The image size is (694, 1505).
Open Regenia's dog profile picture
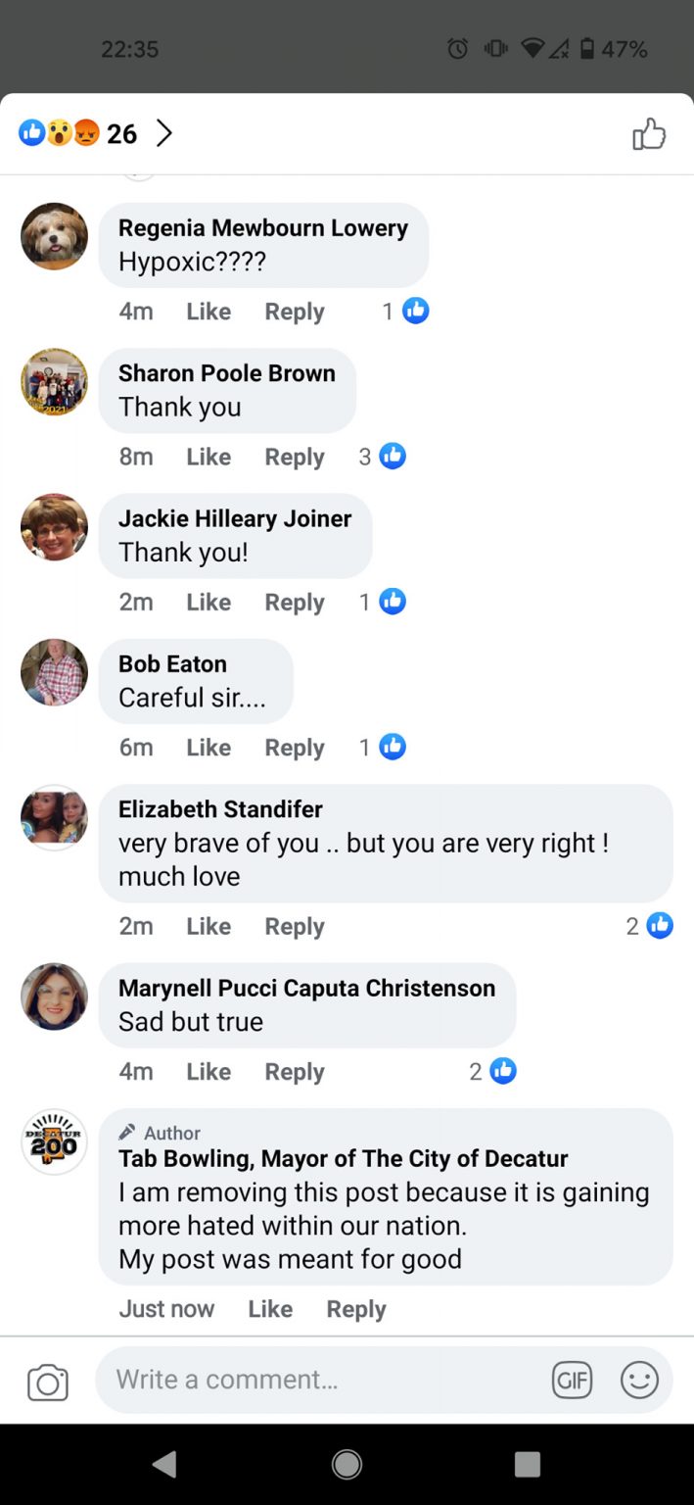click(54, 236)
